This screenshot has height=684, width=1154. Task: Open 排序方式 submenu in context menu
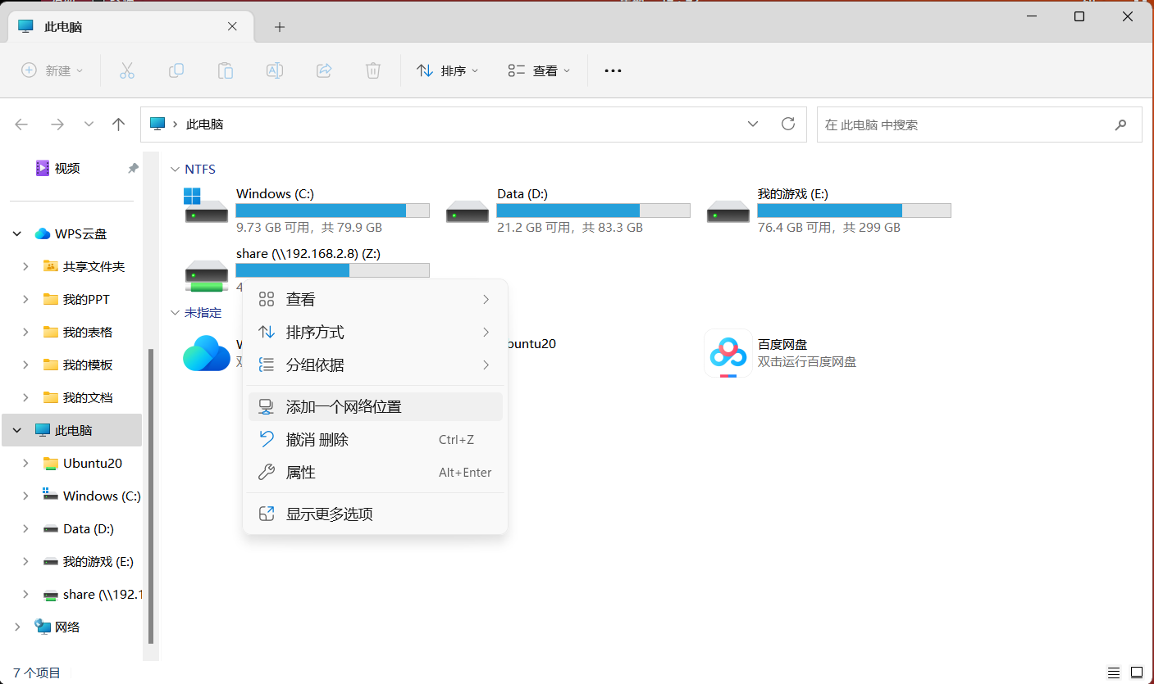pyautogui.click(x=375, y=333)
